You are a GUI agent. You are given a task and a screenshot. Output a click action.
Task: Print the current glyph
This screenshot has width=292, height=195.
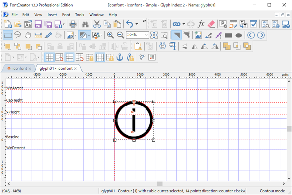pyautogui.click(x=73, y=24)
